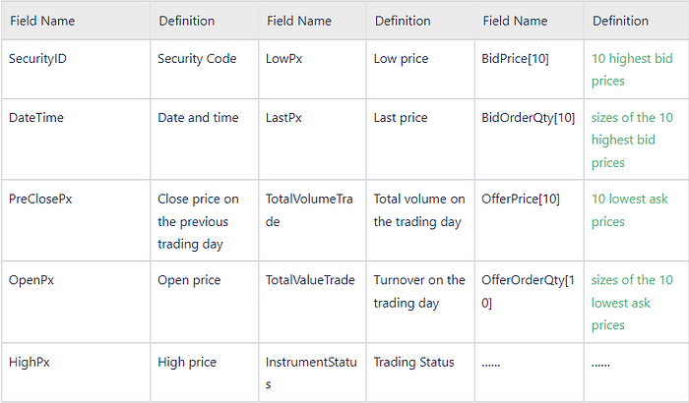
Task: Select the LowPx cell
Action: click(x=312, y=69)
